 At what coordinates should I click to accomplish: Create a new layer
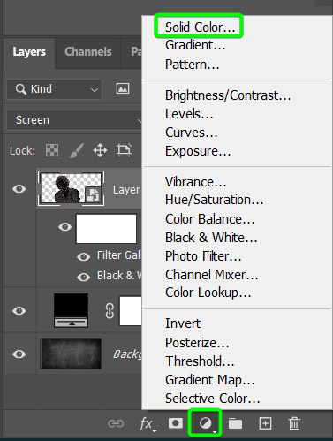(x=265, y=423)
